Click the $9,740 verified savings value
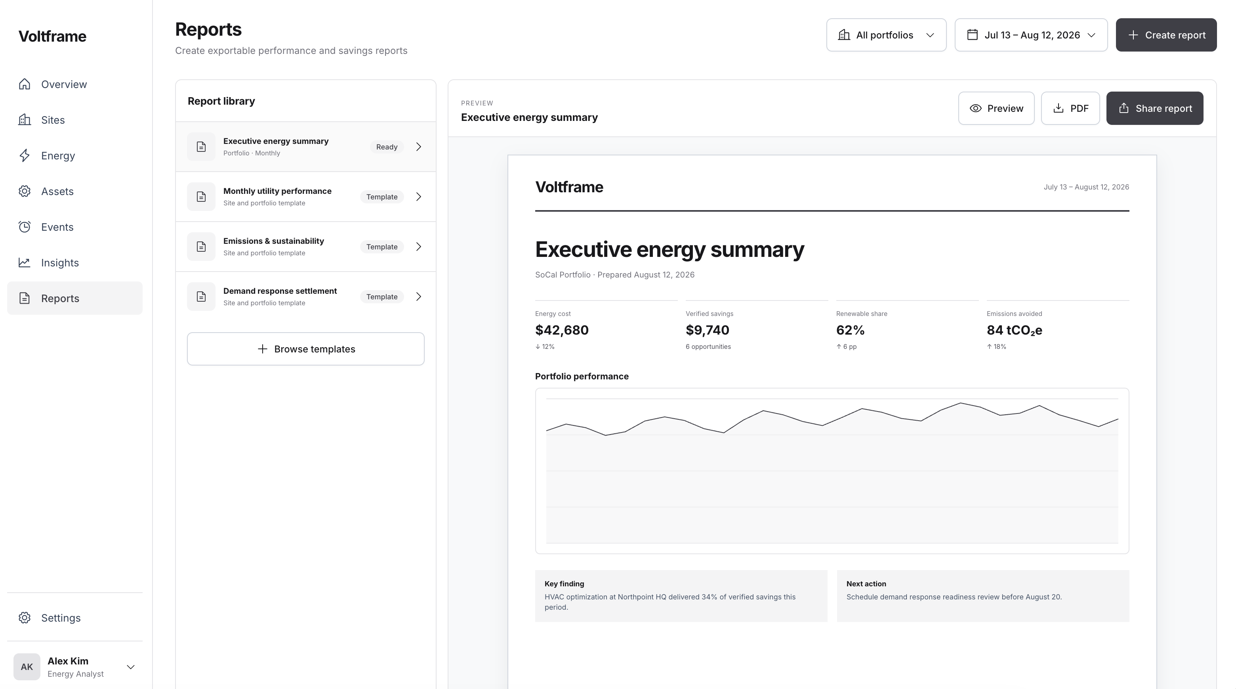1236x689 pixels. (x=707, y=330)
